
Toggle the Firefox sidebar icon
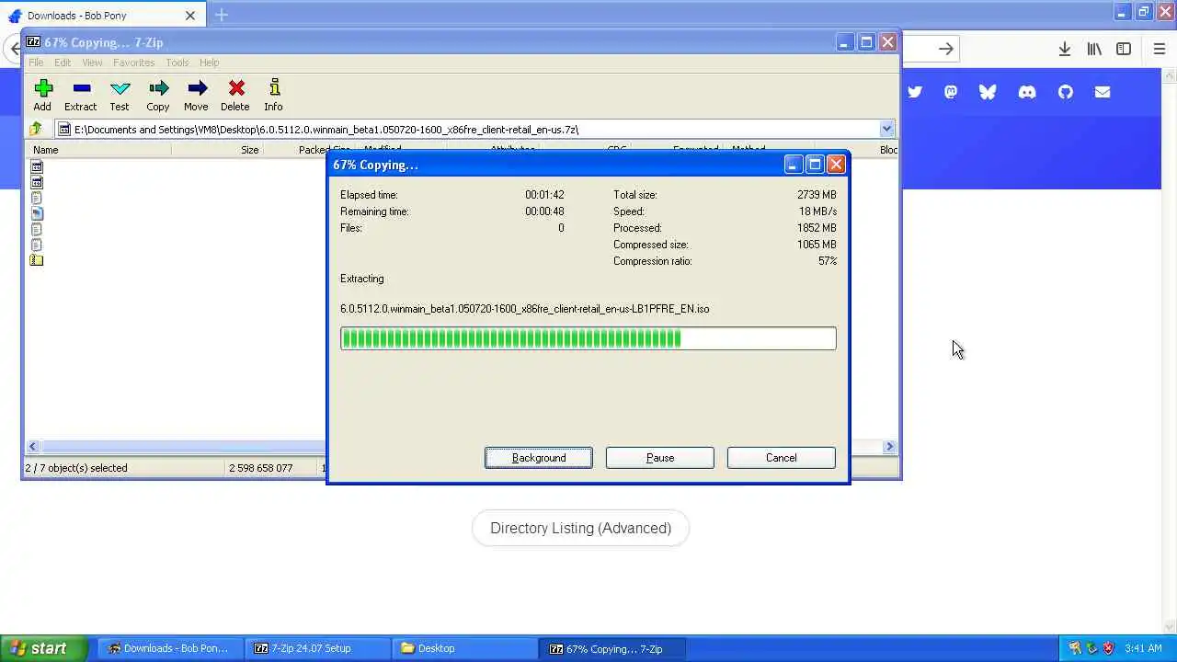click(x=1124, y=49)
